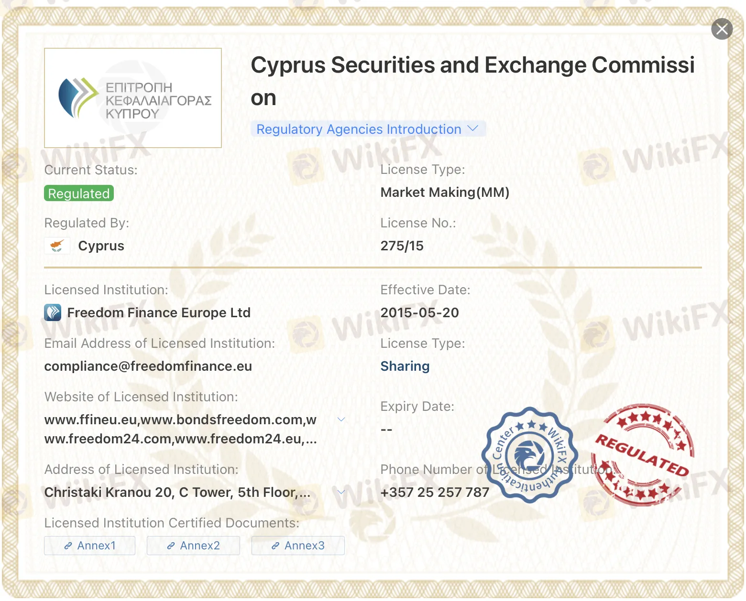746x601 pixels.
Task: Expand the full website list chevron
Action: tap(341, 419)
